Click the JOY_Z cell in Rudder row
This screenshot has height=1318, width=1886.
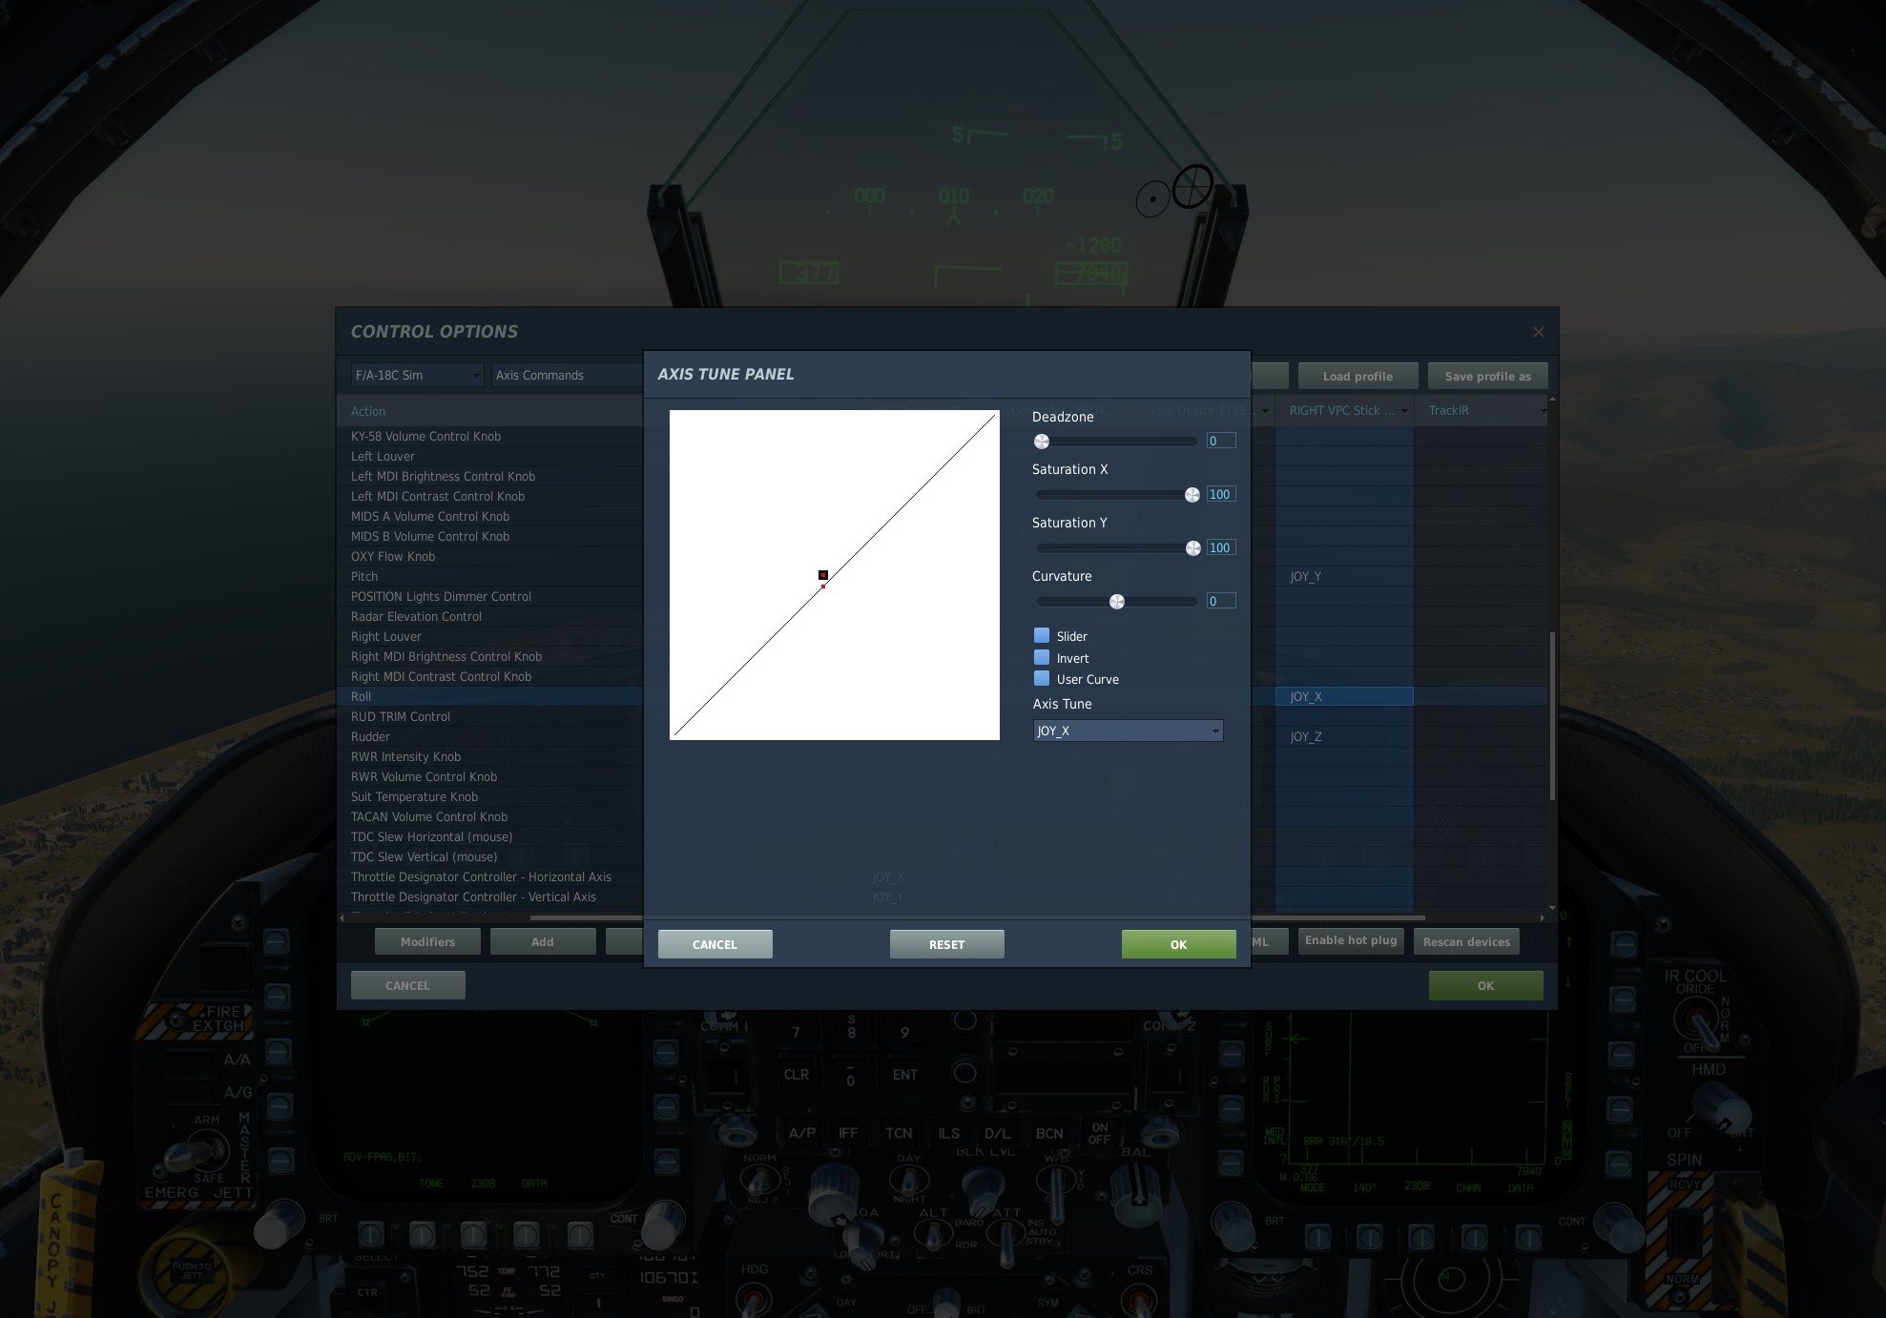pyautogui.click(x=1344, y=736)
